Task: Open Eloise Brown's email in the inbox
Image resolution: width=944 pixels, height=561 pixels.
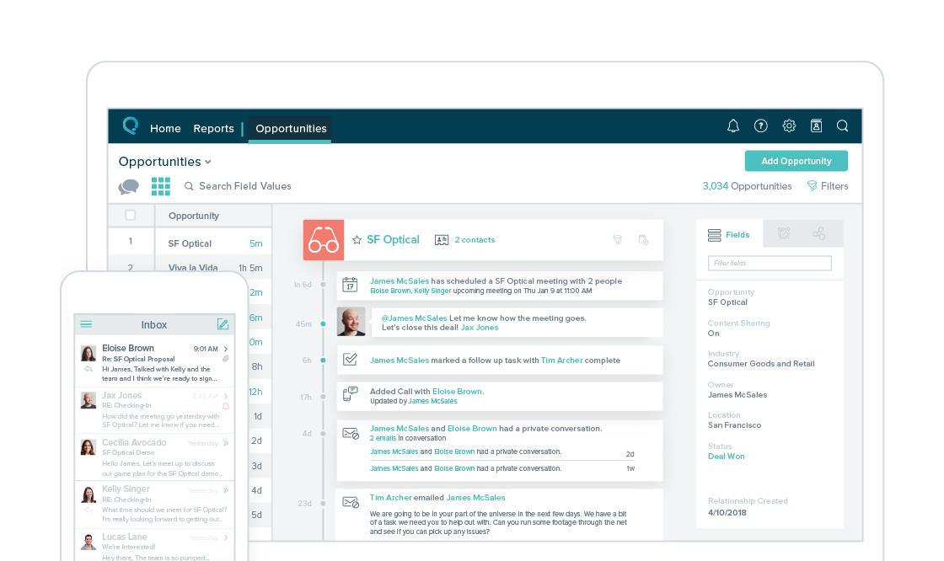Action: [x=155, y=362]
